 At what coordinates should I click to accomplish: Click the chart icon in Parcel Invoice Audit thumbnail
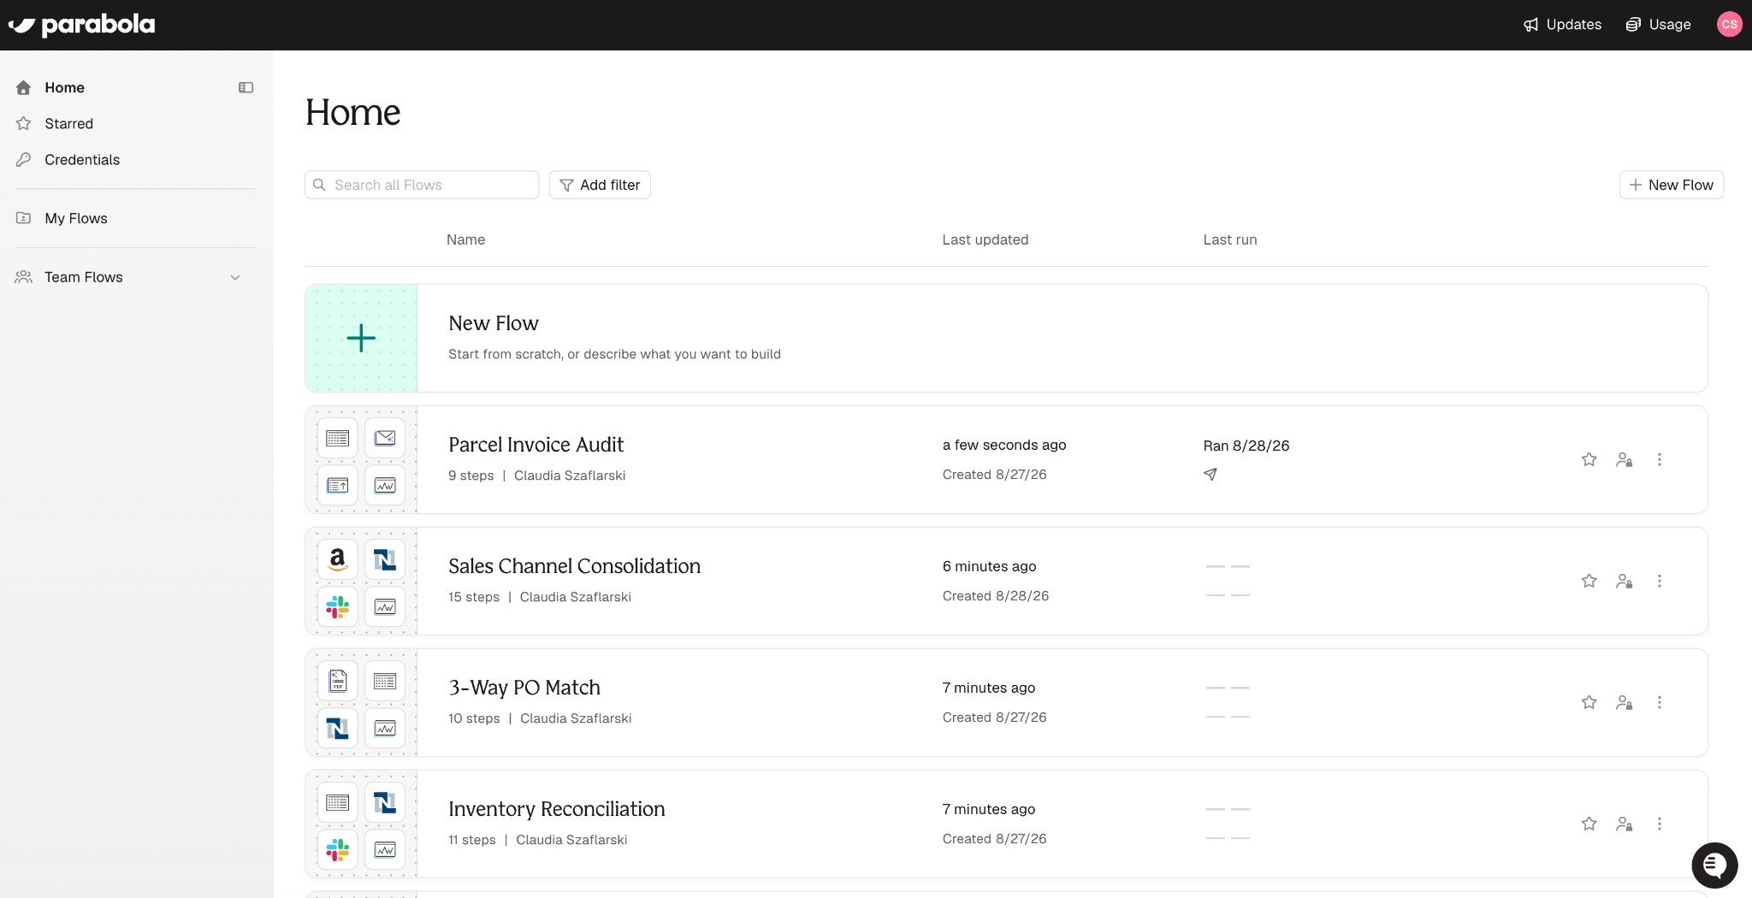pyautogui.click(x=385, y=485)
